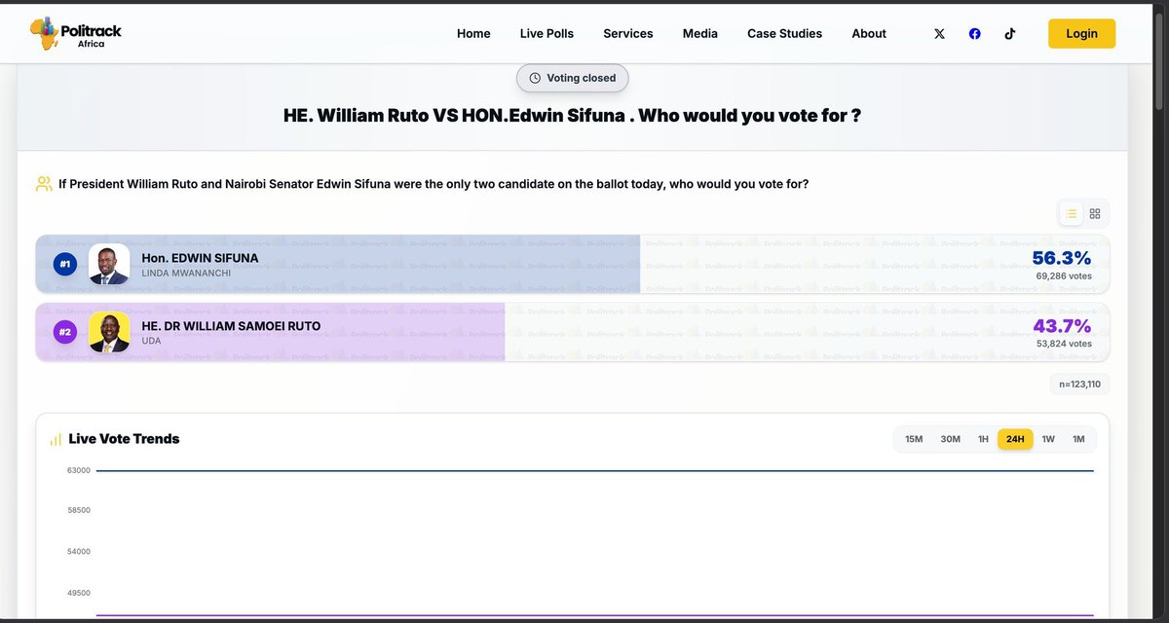Click the n=123,110 sample badge

pos(1079,385)
